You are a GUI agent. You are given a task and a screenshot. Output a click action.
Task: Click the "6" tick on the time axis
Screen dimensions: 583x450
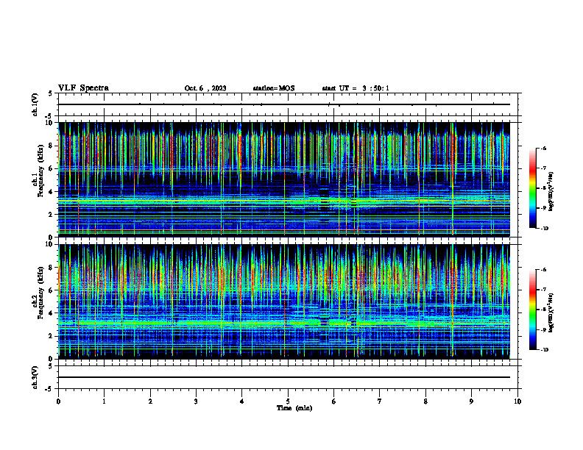333,401
